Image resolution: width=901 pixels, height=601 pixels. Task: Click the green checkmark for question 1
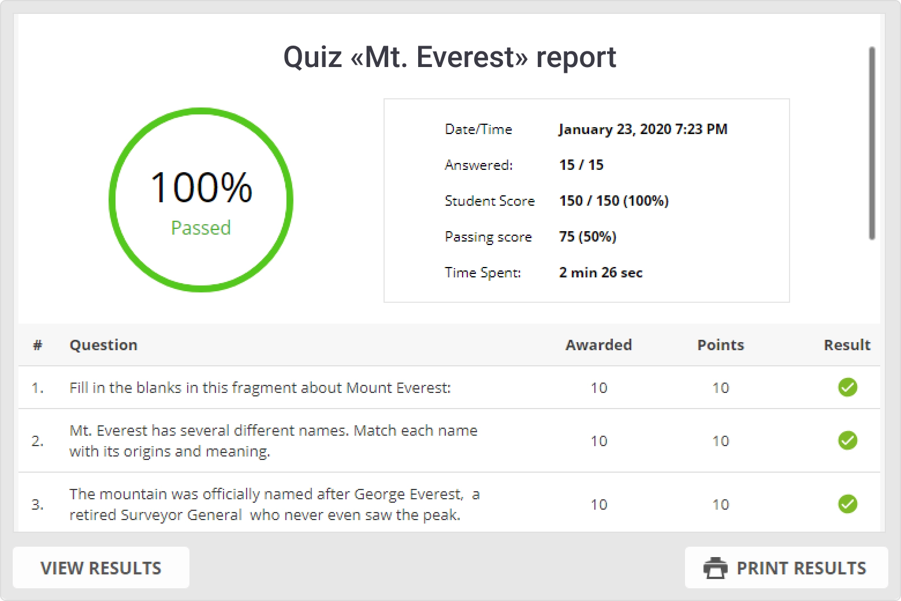847,387
